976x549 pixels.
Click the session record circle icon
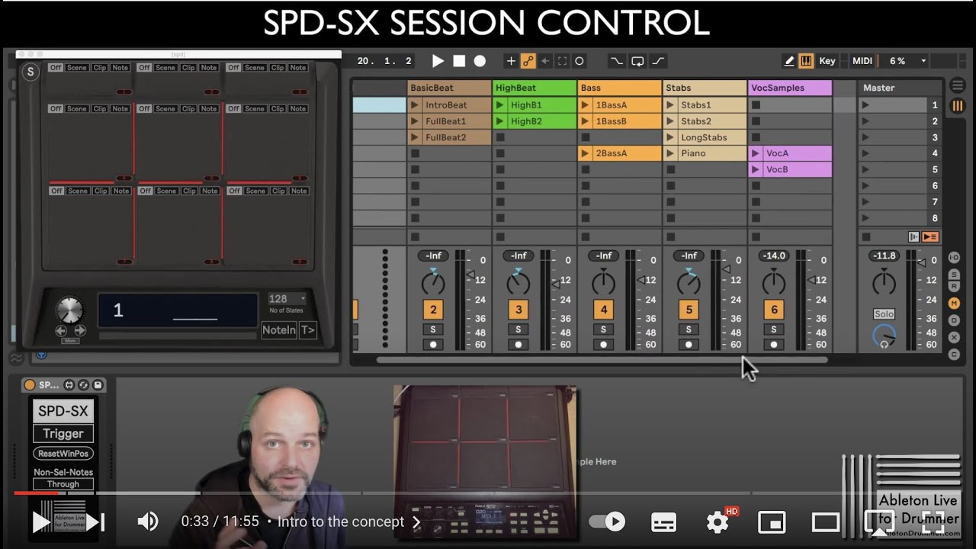tap(579, 61)
